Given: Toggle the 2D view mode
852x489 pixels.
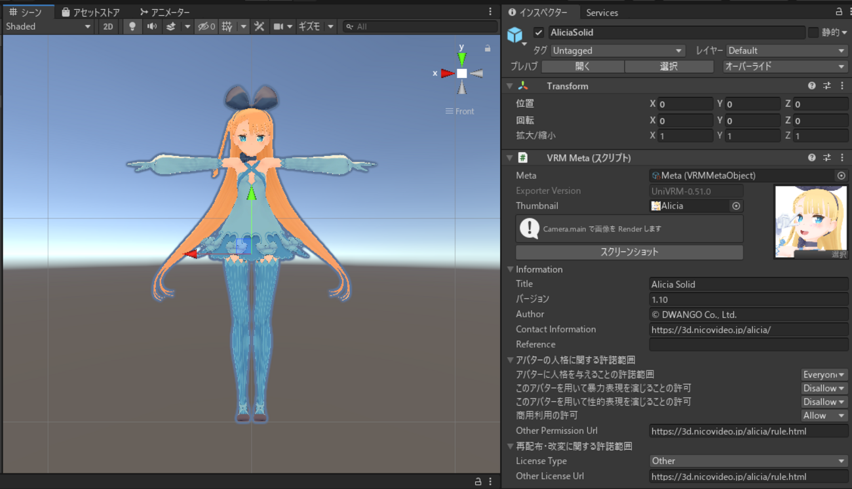Looking at the screenshot, I should [x=108, y=26].
